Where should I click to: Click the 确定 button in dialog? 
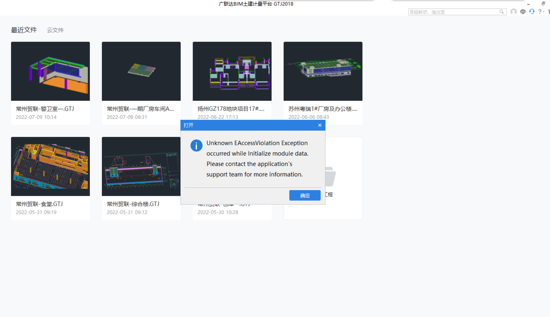[x=305, y=195]
